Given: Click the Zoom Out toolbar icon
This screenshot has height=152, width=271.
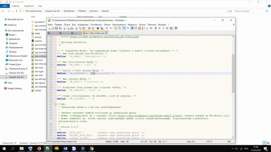Looking at the screenshot, I should click(110, 28).
